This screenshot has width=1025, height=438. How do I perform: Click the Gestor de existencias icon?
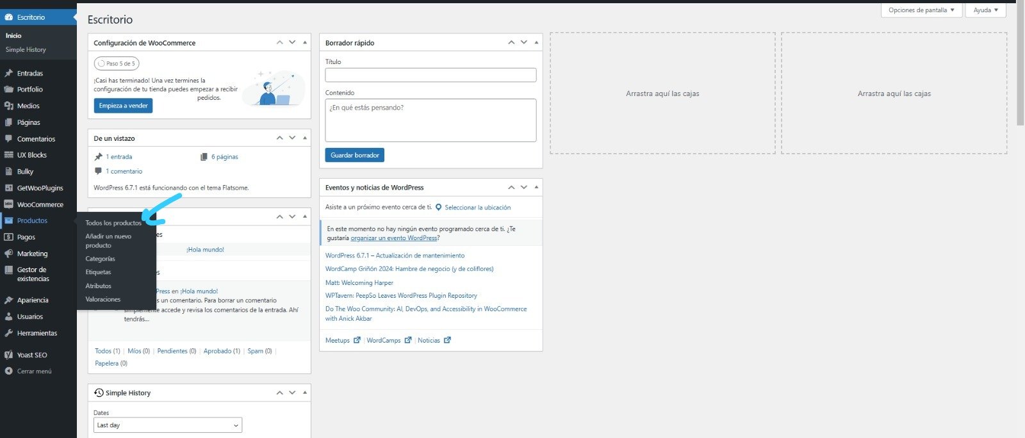tap(9, 270)
